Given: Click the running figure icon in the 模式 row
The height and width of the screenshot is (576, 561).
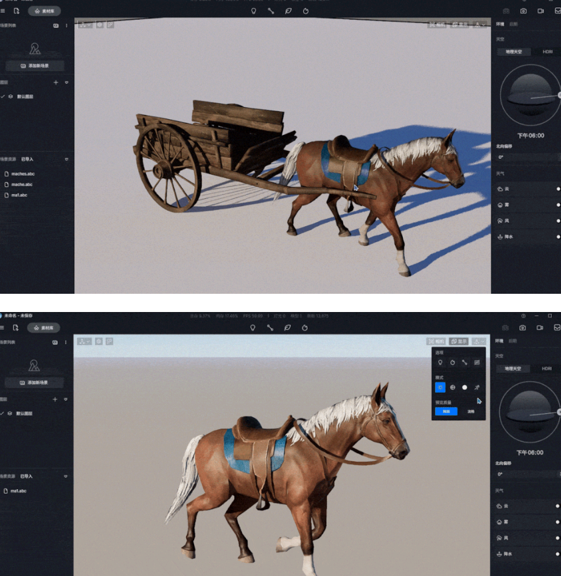Looking at the screenshot, I should click(477, 387).
